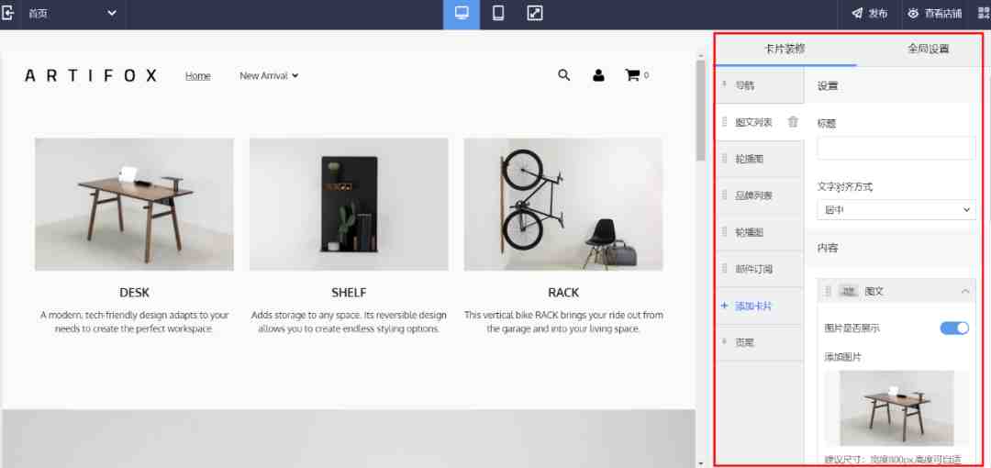The image size is (991, 468).
Task: Switch to mobile preview mode icon
Action: tap(498, 14)
